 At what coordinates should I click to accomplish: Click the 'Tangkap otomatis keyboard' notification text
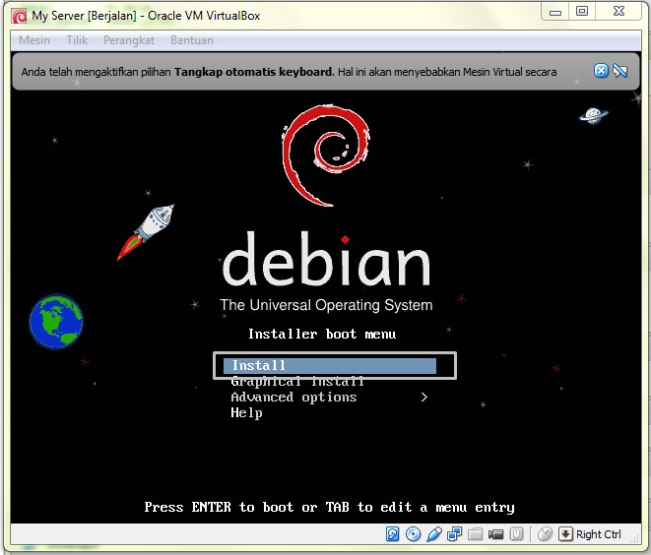254,72
